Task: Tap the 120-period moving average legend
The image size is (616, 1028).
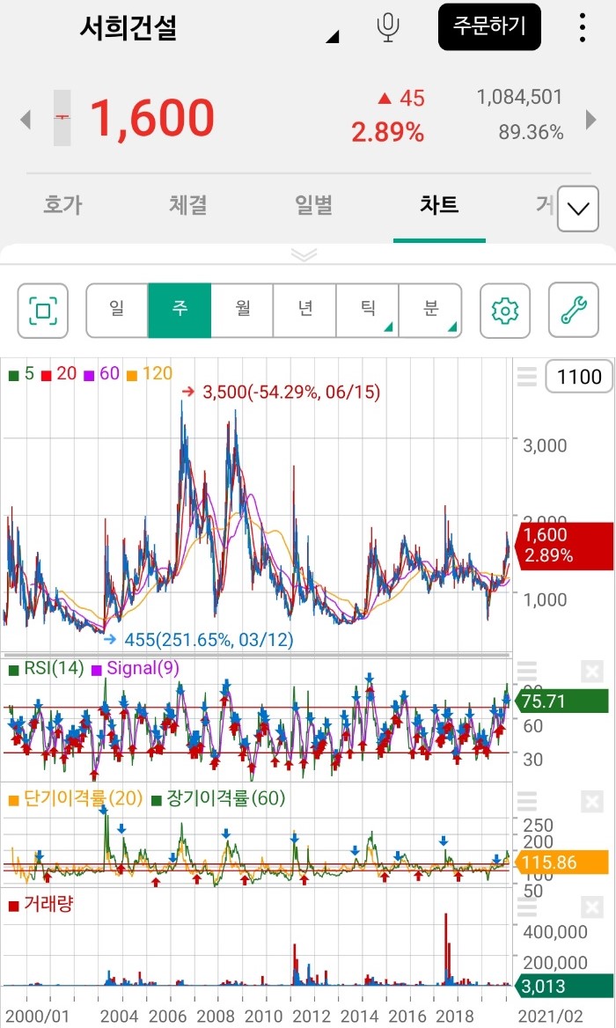Action: pos(150,374)
